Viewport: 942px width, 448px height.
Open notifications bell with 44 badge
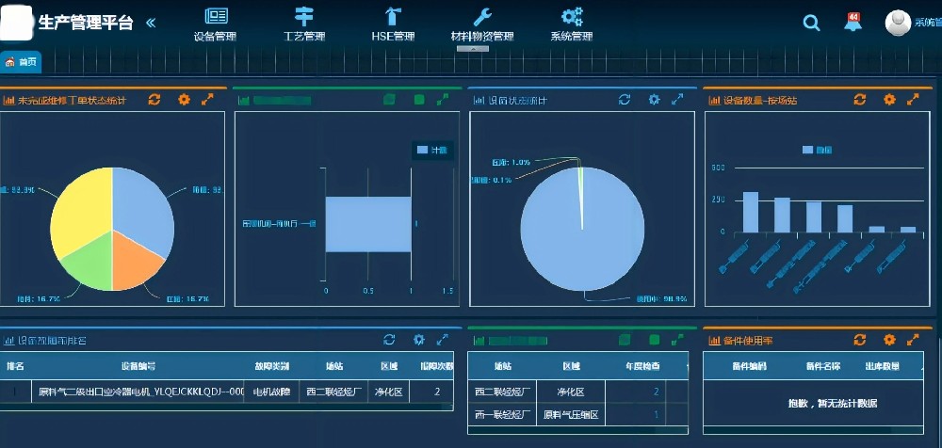[x=853, y=24]
